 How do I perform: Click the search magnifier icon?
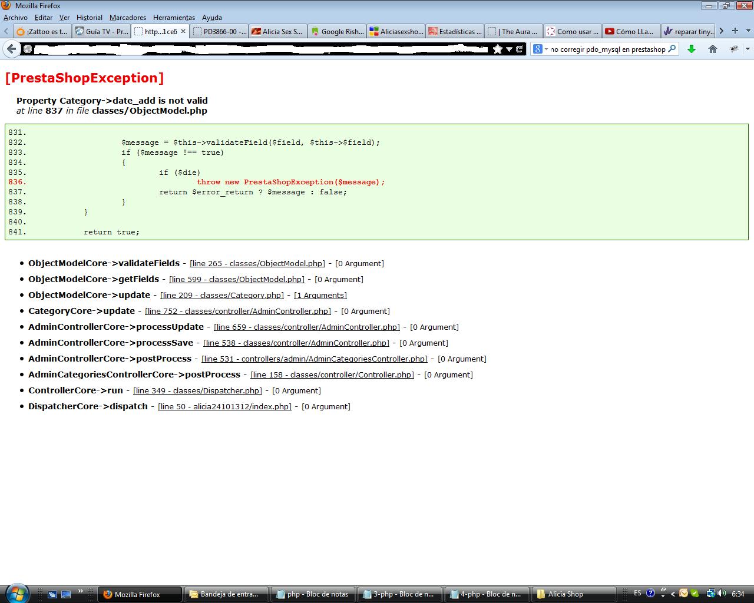[x=672, y=49]
